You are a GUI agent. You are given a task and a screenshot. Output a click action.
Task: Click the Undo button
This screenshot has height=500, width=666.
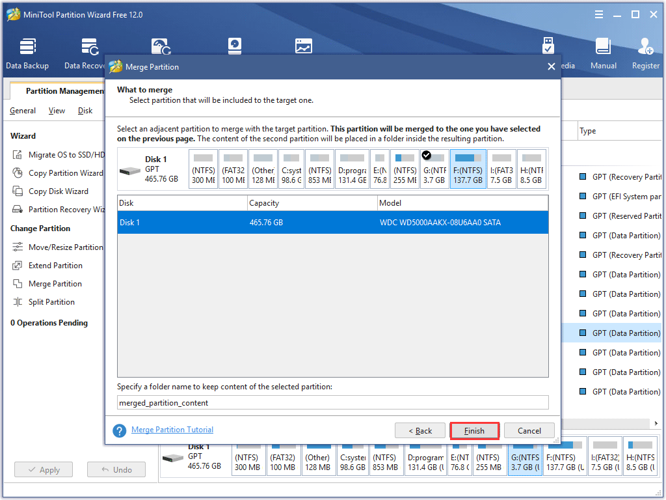pyautogui.click(x=116, y=470)
